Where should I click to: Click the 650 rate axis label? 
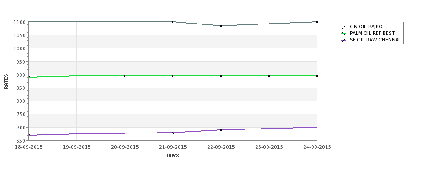click(x=21, y=141)
